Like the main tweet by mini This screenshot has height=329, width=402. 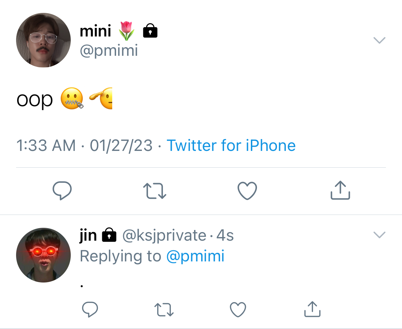pyautogui.click(x=247, y=191)
